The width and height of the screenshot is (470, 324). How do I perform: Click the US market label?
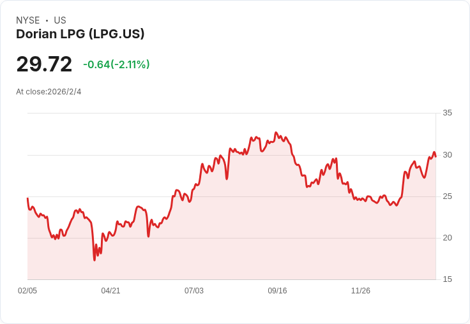coord(60,20)
